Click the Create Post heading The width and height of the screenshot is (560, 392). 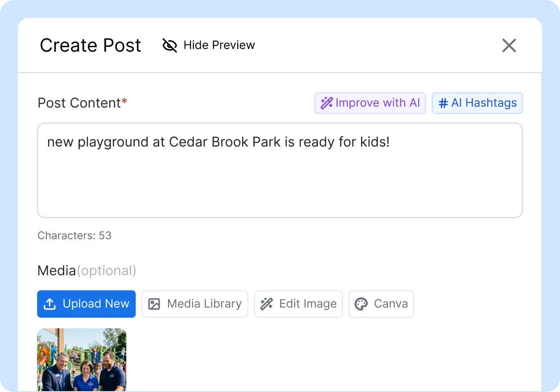pos(91,45)
